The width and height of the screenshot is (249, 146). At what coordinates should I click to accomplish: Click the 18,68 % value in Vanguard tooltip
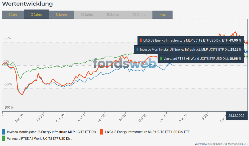coord(235,59)
